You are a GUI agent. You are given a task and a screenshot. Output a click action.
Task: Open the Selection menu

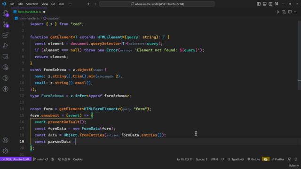pos(32,4)
